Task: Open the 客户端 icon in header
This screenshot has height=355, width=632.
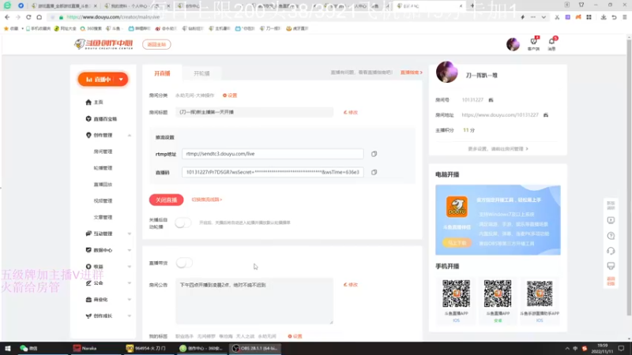Action: tap(534, 43)
